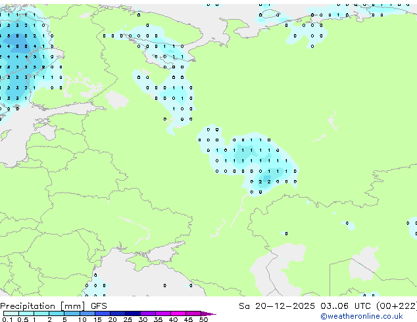Screen dimensions: 417x322
Task: Click the 5 mm legend color swatch
Action: (72, 313)
